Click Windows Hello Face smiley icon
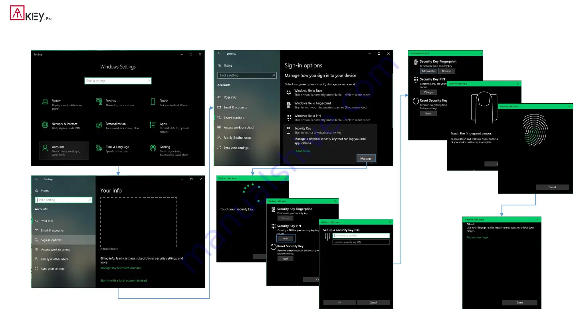The height and width of the screenshot is (323, 575). coord(288,93)
